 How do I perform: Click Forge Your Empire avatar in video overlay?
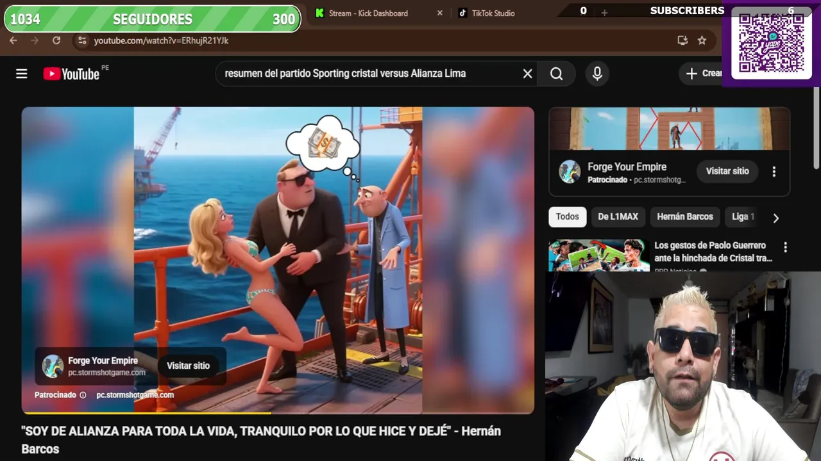tap(53, 366)
